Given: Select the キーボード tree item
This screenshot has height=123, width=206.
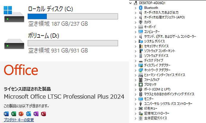Looking at the screenshot, I should (150, 27).
